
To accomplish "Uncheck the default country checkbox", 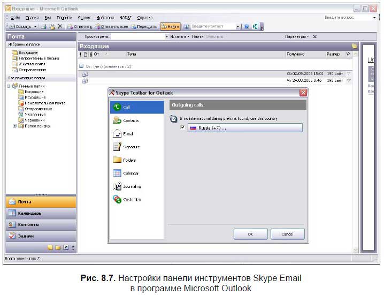I will pyautogui.click(x=183, y=127).
